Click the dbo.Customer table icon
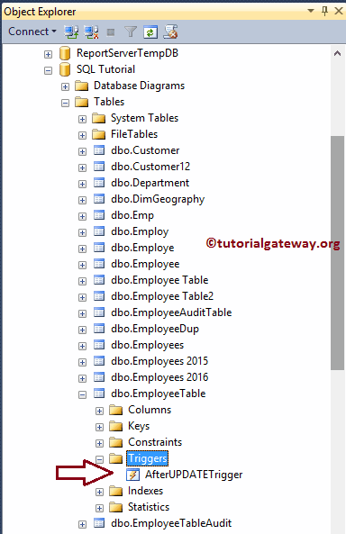This screenshot has width=346, height=534. click(x=99, y=150)
